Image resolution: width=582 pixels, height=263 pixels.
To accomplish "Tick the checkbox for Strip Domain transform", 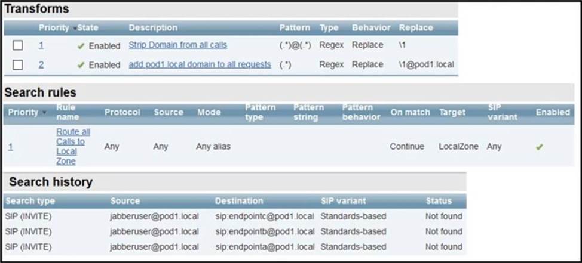I will pyautogui.click(x=18, y=45).
